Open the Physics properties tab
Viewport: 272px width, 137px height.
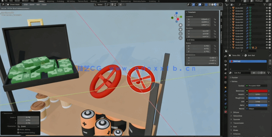(226, 100)
